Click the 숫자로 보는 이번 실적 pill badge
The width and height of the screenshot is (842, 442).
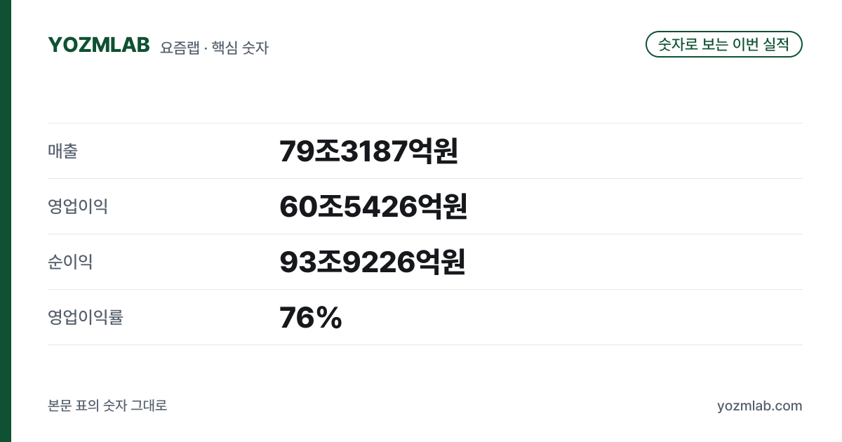tap(723, 44)
